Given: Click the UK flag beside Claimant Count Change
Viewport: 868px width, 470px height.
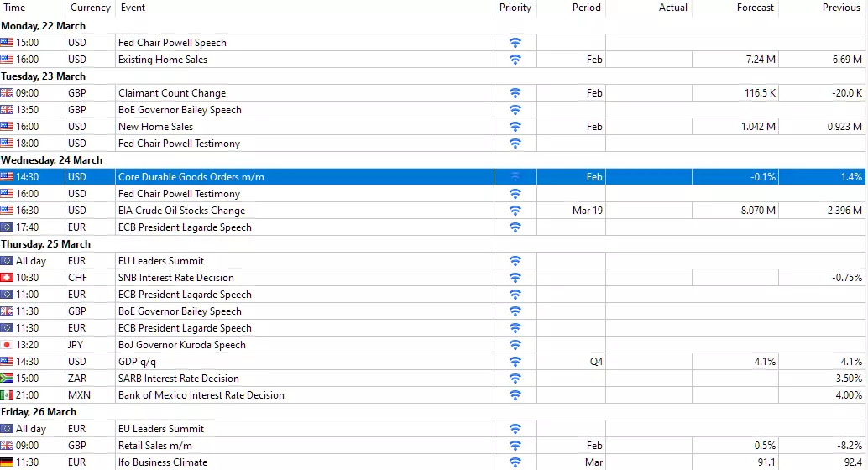Looking at the screenshot, I should click(7, 93).
